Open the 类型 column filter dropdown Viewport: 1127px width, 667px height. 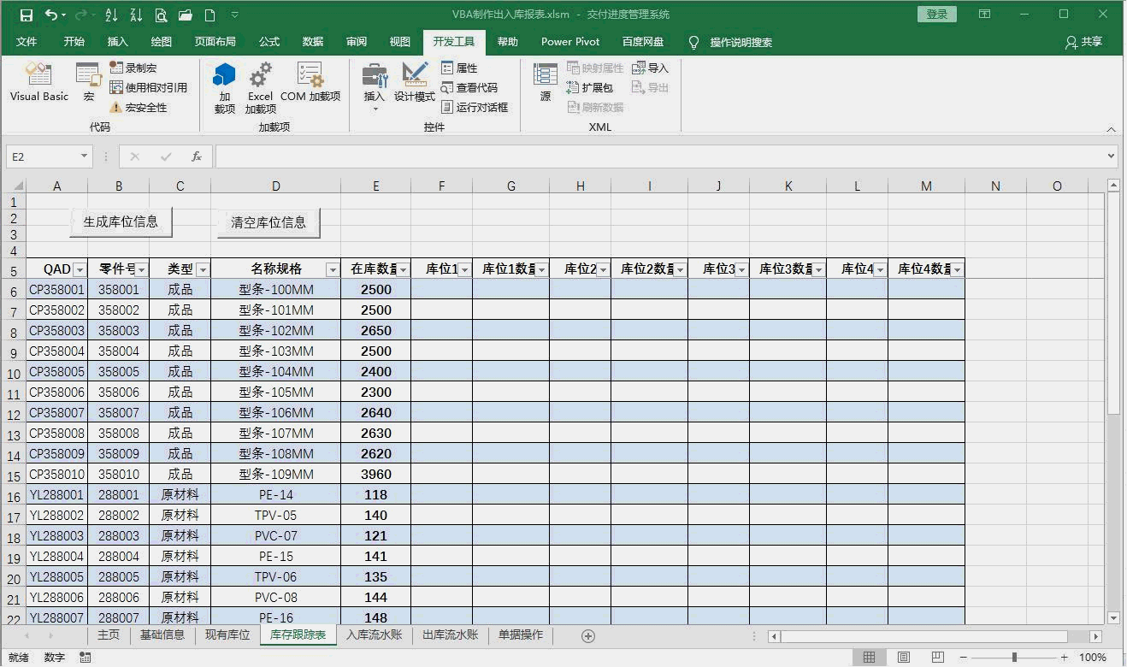(x=203, y=269)
